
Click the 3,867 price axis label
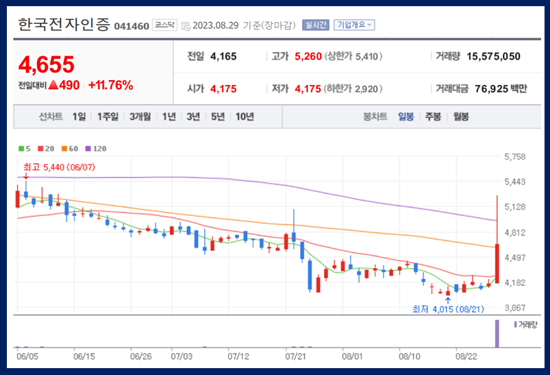[515, 308]
